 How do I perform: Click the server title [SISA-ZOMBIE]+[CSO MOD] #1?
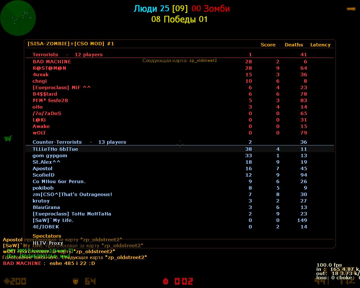click(71, 44)
